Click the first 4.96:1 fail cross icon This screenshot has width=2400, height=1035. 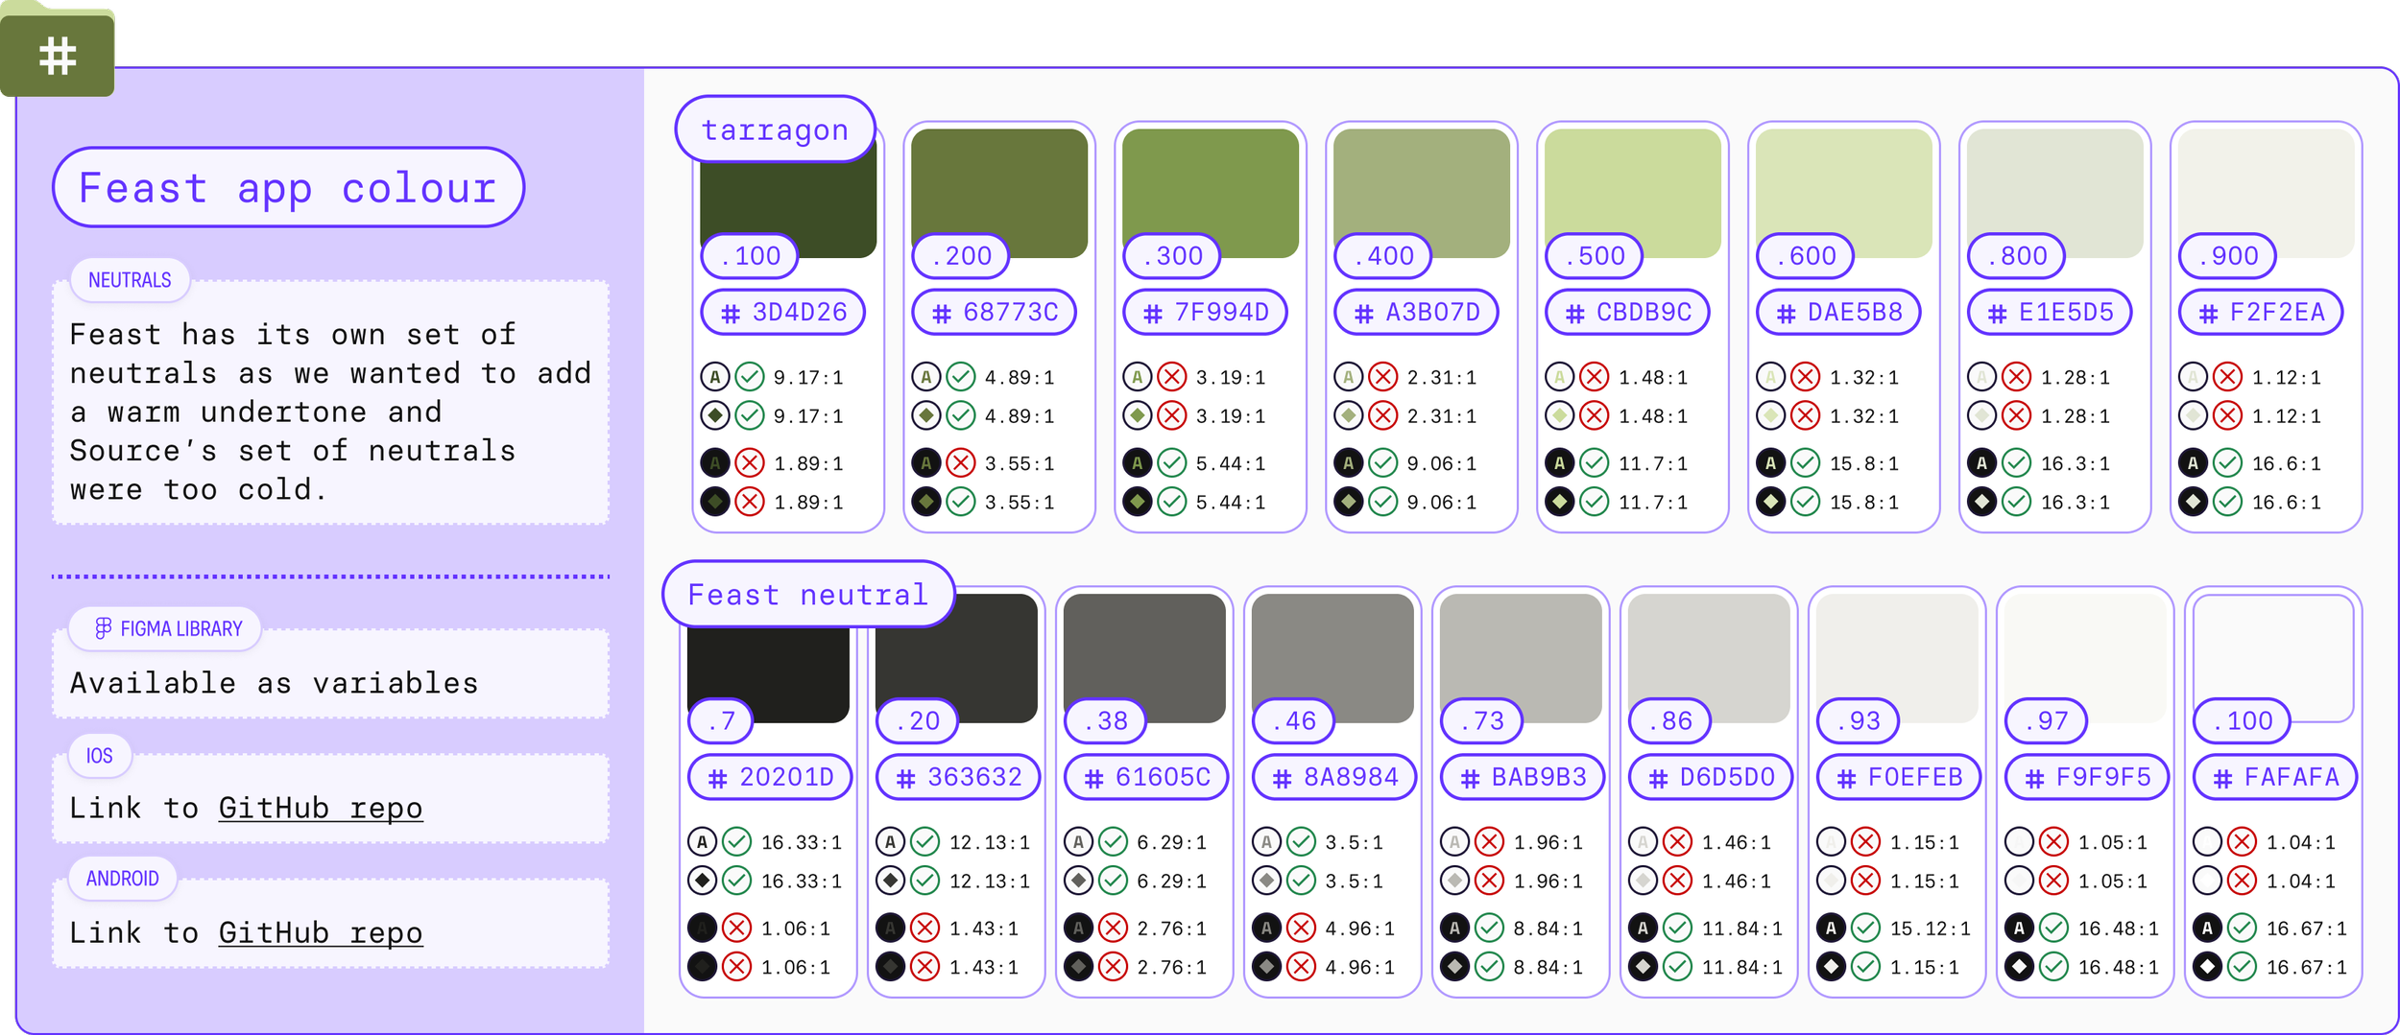[1301, 929]
